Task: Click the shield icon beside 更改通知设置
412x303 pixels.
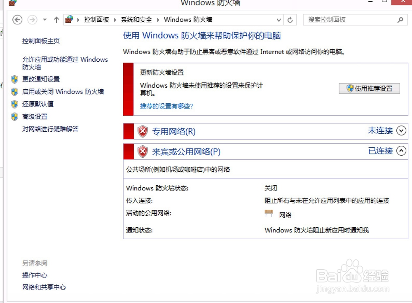Action: [x=15, y=79]
